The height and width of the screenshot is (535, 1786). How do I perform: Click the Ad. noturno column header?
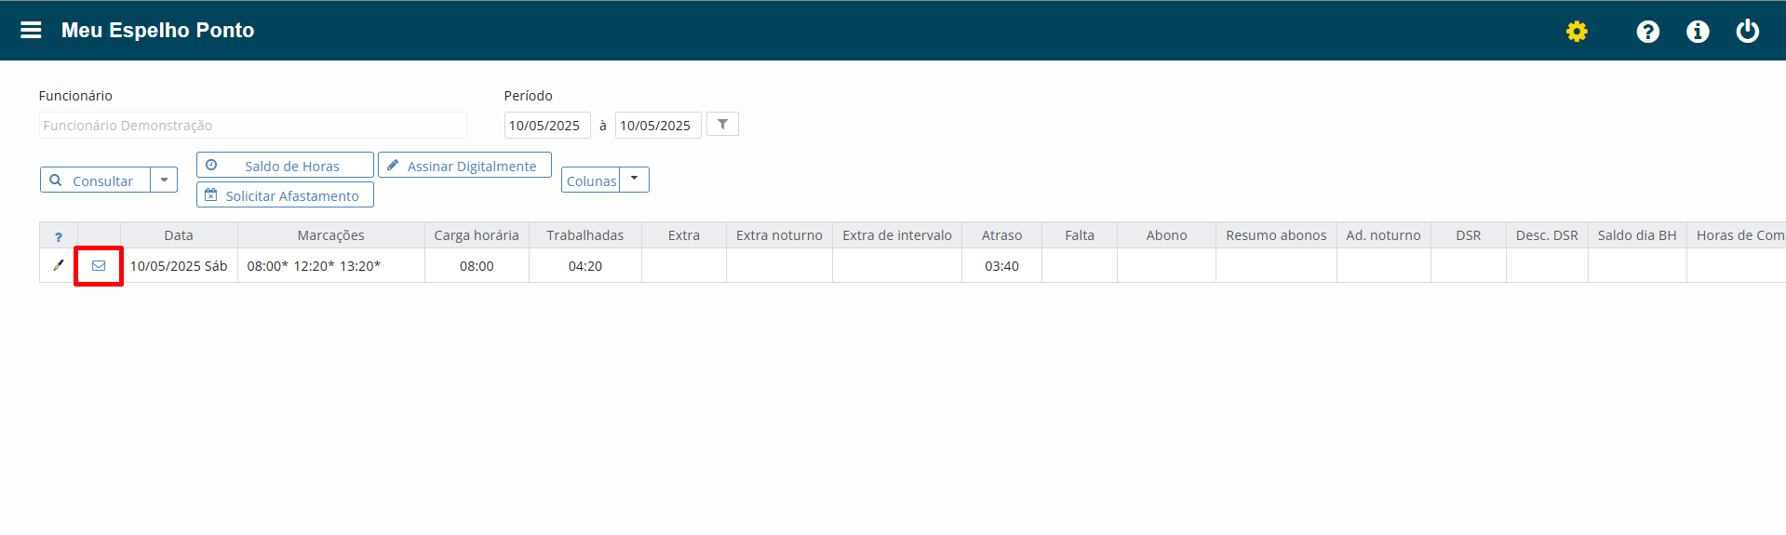1383,235
